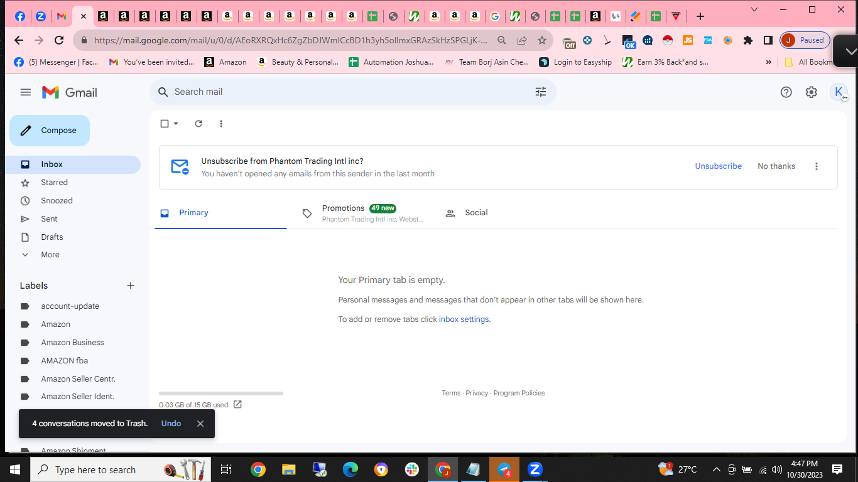Click the magnifier icon in Search mail
The width and height of the screenshot is (858, 482).
(163, 92)
